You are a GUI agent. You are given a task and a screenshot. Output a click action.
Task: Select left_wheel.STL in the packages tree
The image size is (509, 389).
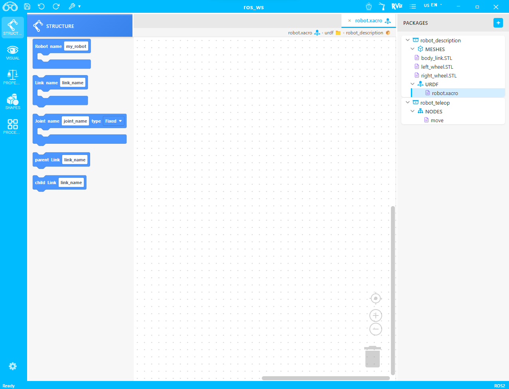coord(436,67)
